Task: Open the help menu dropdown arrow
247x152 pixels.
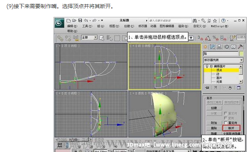Action: pos(228,20)
